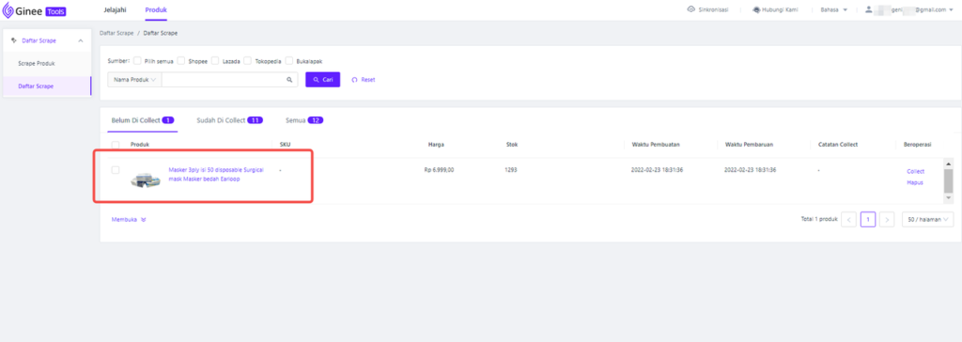Tick the Shopee source checkbox
The image size is (962, 342).
pos(181,61)
